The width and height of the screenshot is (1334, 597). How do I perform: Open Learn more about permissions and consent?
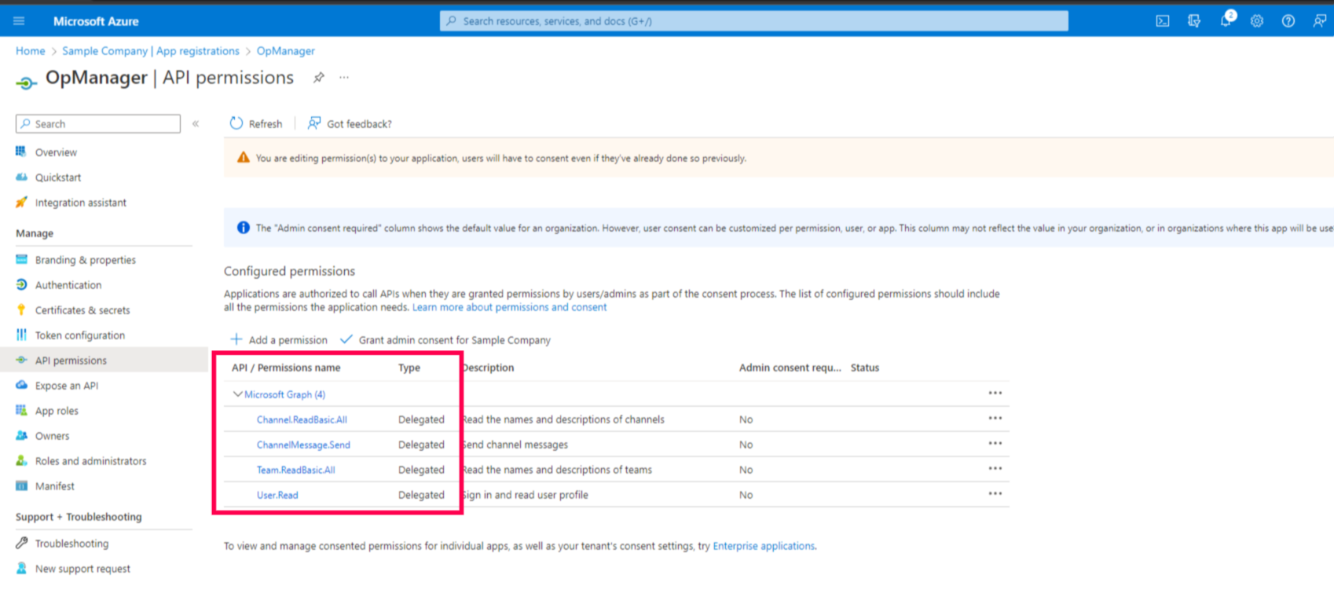tap(510, 307)
